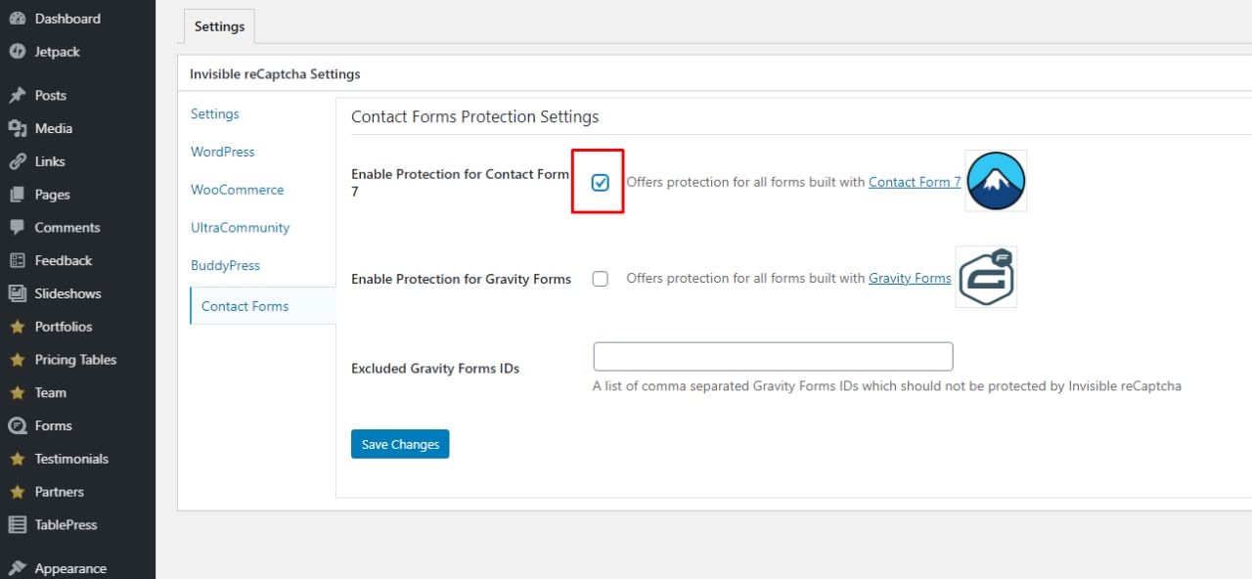This screenshot has height=579, width=1252.
Task: Switch to the WooCommerce settings section
Action: (x=237, y=190)
